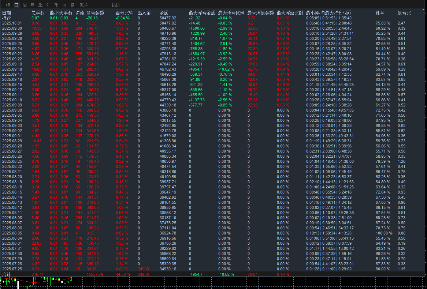This screenshot has width=427, height=289.
Task: Switch to the 综 summary tab
Action: coord(8,5)
